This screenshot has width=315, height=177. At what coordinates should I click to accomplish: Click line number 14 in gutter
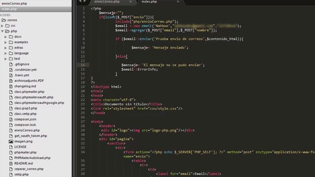tap(83, 65)
